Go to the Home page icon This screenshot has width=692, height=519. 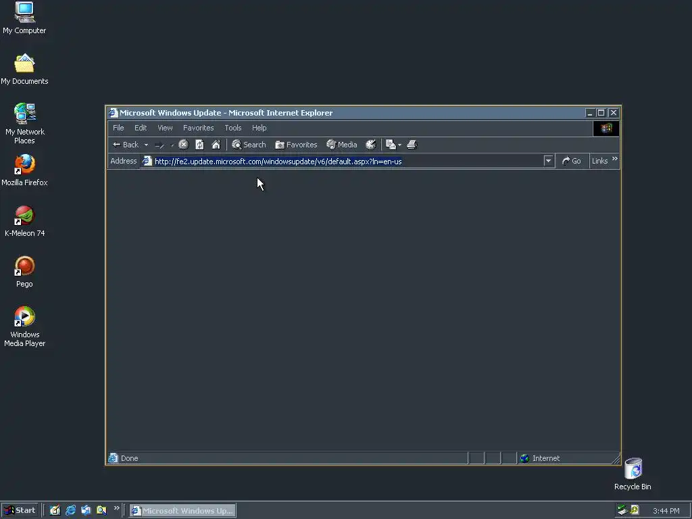(216, 145)
